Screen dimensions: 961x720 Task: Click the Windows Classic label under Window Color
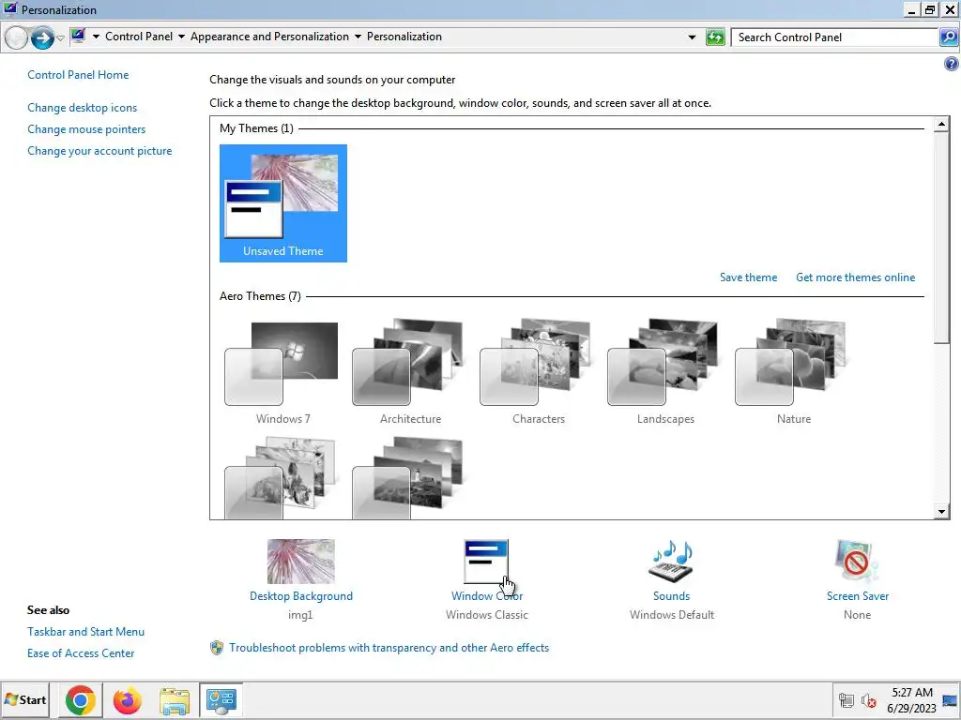coord(487,615)
